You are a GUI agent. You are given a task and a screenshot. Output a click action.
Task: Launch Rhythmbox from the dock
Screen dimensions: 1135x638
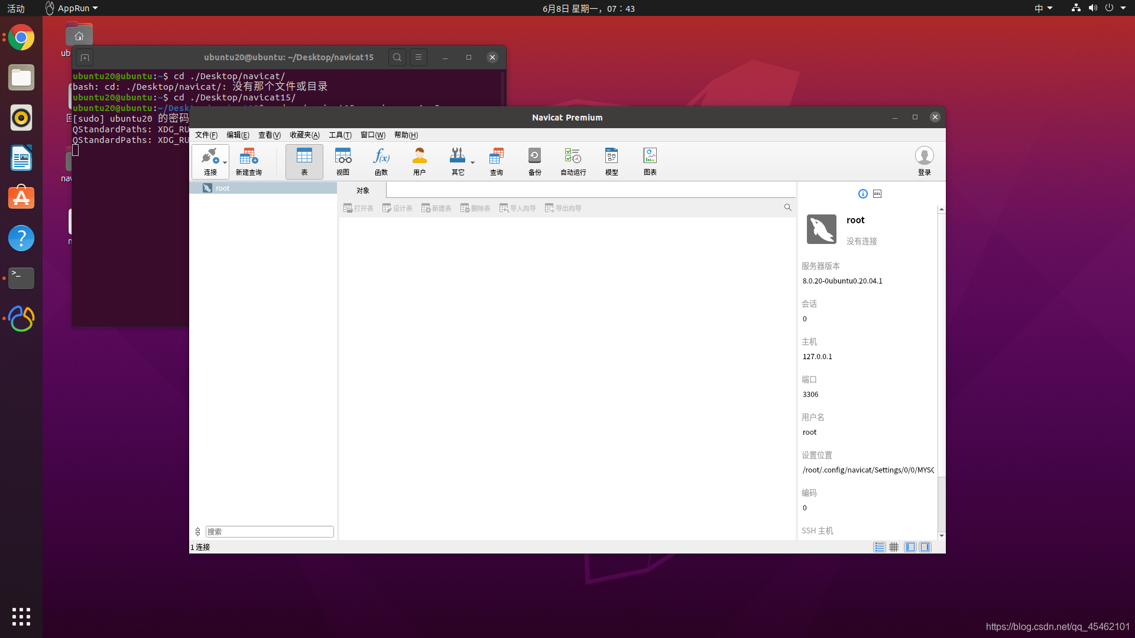tap(21, 118)
